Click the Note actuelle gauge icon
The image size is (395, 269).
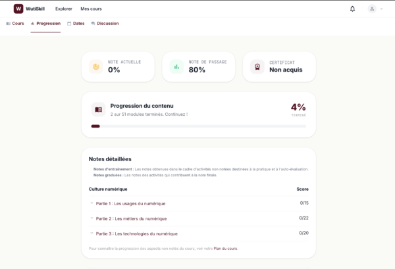point(96,66)
